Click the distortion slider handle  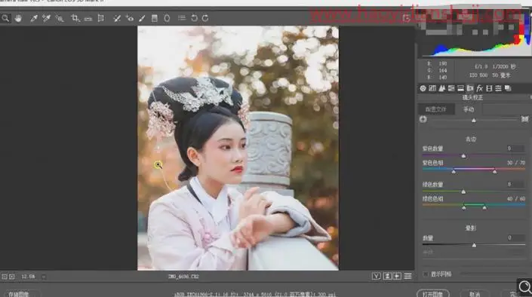(474, 120)
